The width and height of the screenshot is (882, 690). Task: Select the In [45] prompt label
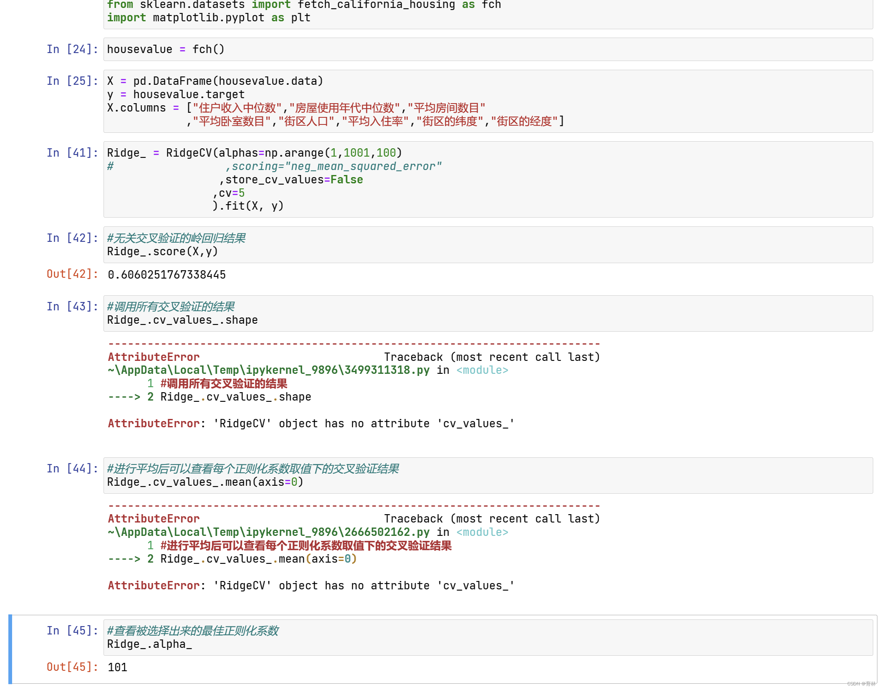tap(72, 631)
